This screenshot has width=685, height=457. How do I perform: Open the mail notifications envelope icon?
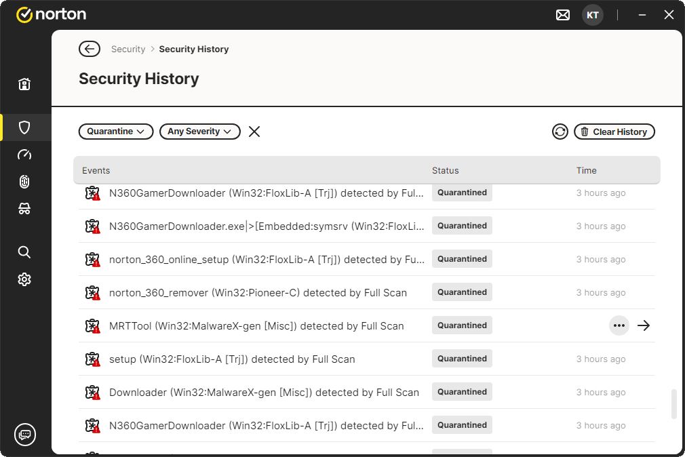(563, 15)
